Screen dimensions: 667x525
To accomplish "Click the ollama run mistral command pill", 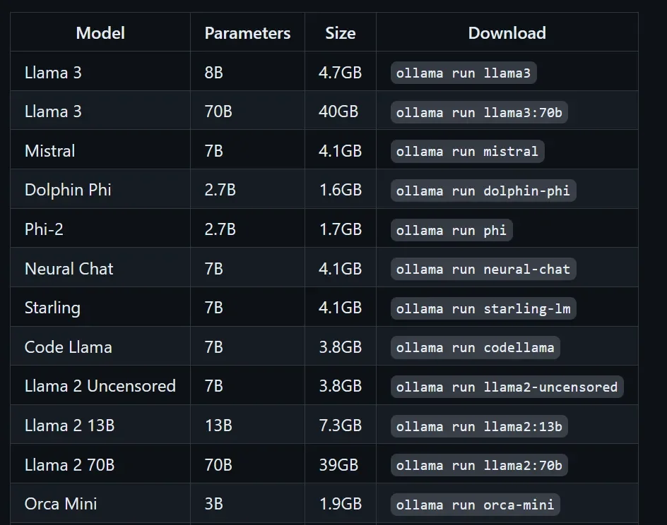I will 467,151.
